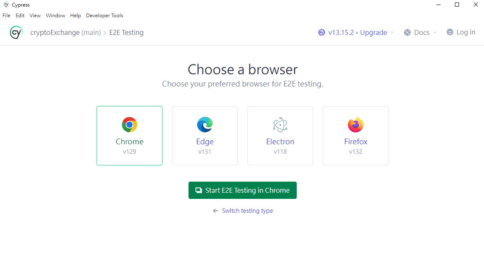
Task: Open the File menu
Action: [x=6, y=16]
